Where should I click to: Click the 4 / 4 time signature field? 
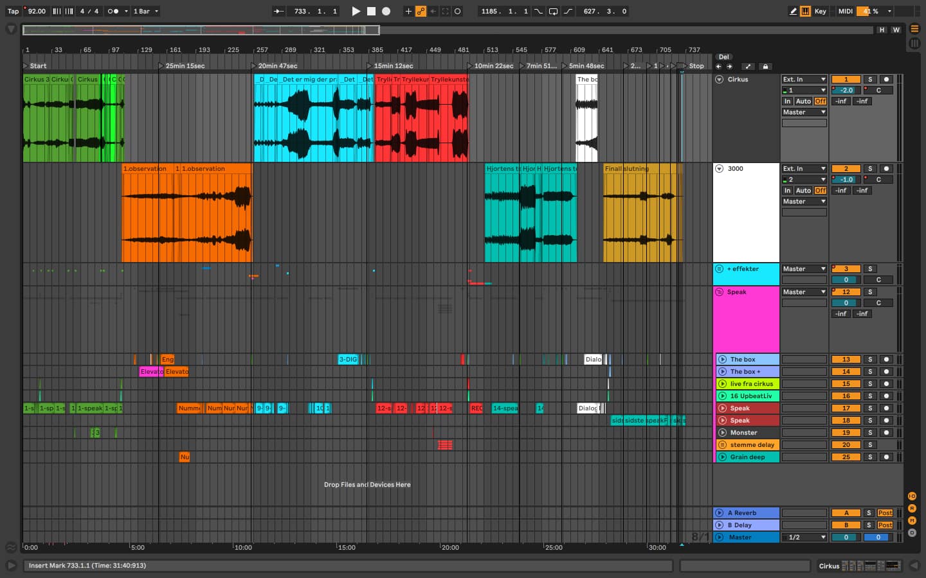pos(89,11)
